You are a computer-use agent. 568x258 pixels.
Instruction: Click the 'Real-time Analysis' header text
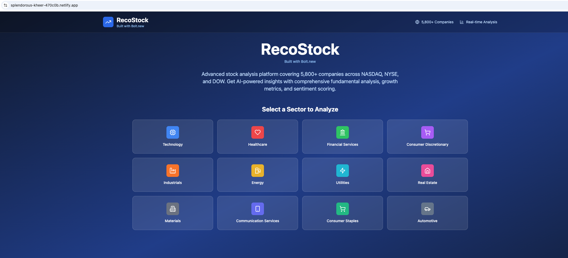point(482,22)
